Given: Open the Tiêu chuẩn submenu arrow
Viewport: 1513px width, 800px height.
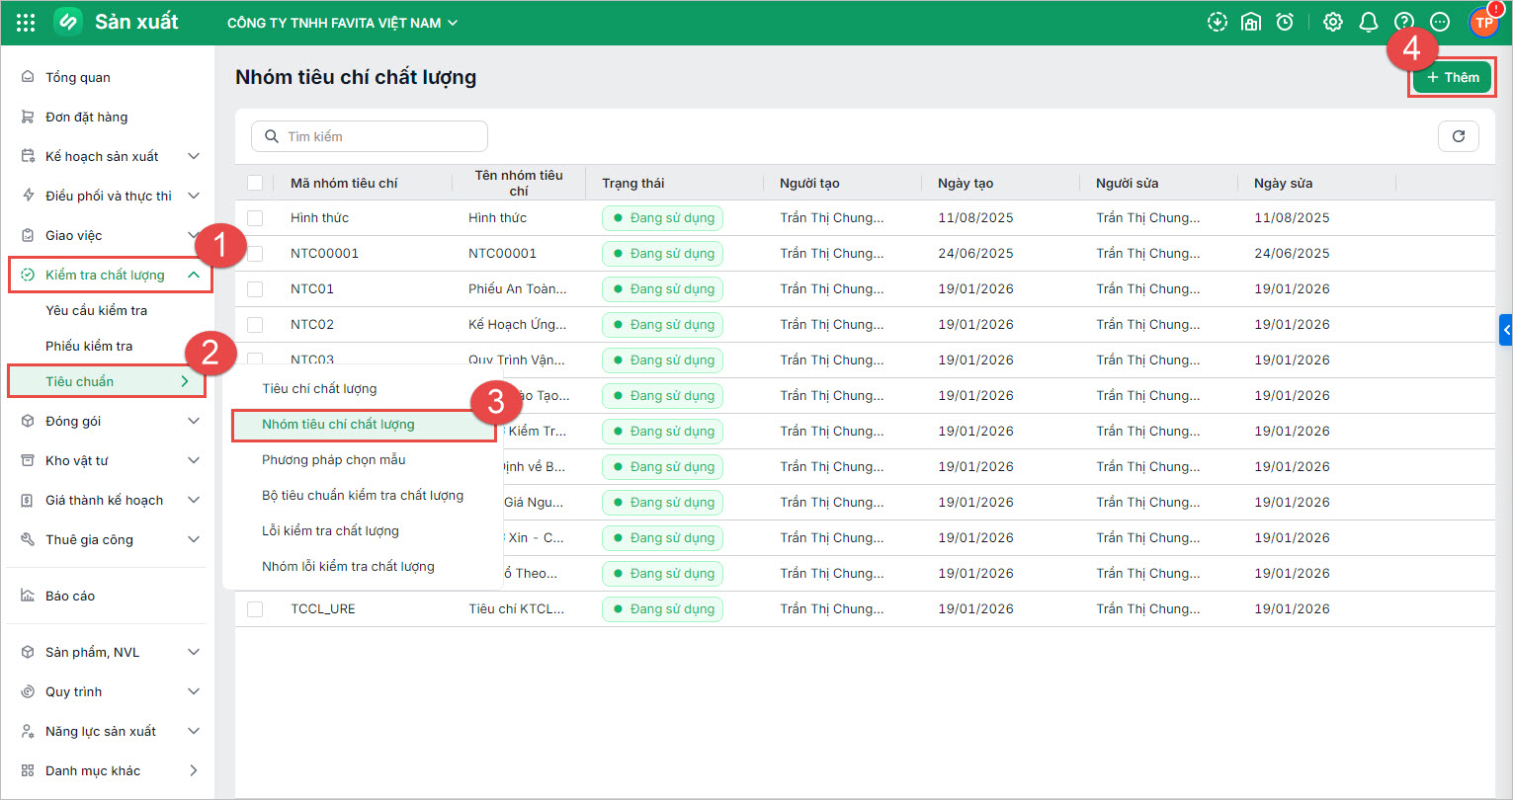Looking at the screenshot, I should tap(185, 381).
